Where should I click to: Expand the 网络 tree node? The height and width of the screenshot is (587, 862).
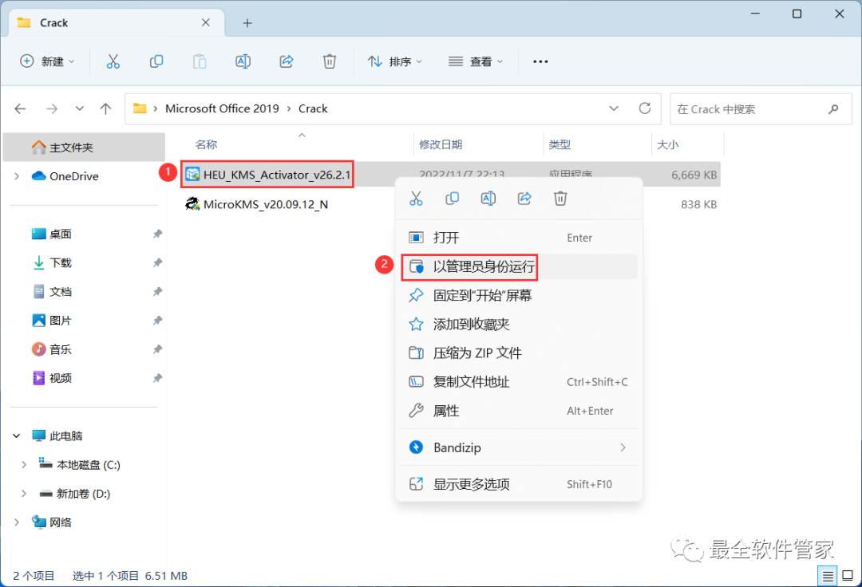(x=17, y=522)
